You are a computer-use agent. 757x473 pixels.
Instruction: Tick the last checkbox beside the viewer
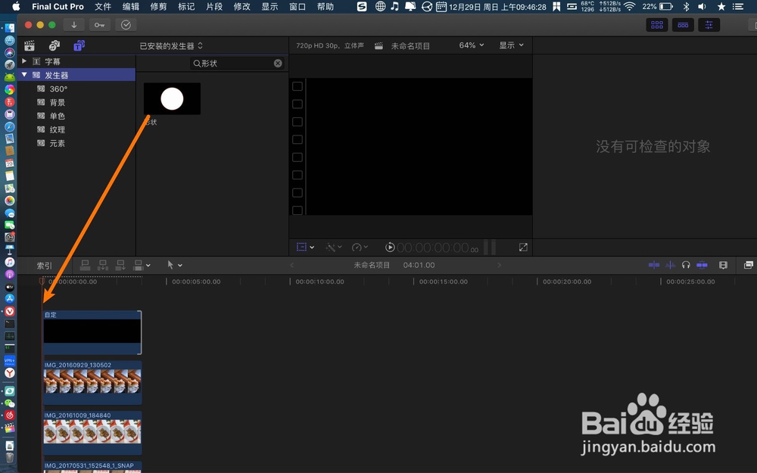(298, 210)
